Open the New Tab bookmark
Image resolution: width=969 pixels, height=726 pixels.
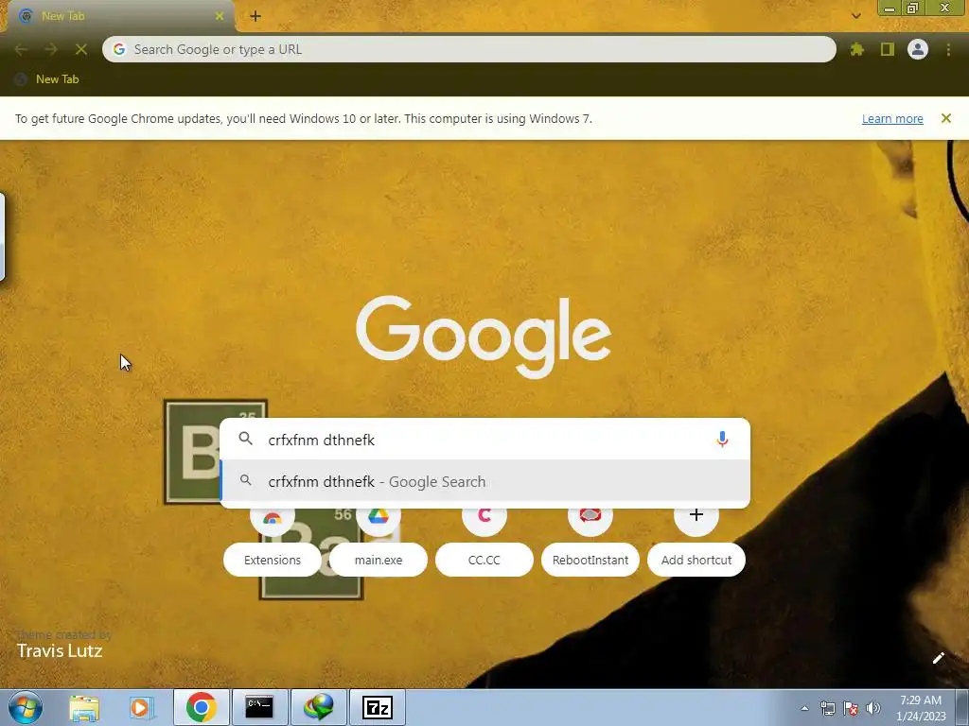48,79
